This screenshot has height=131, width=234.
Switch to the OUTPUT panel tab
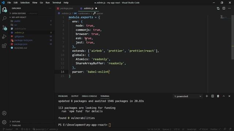75,96
